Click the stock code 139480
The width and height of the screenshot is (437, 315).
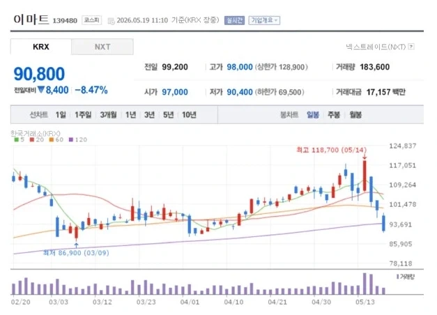tap(65, 21)
